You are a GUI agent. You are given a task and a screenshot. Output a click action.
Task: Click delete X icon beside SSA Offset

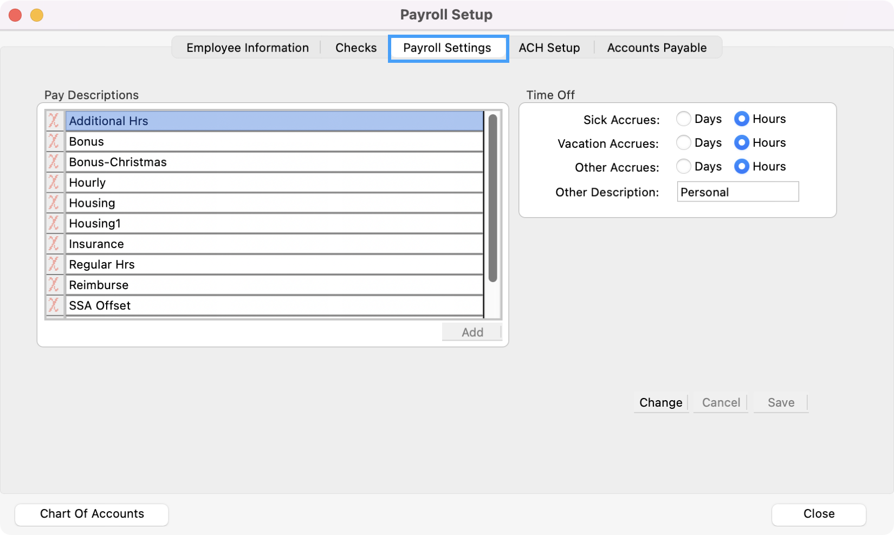pyautogui.click(x=54, y=305)
